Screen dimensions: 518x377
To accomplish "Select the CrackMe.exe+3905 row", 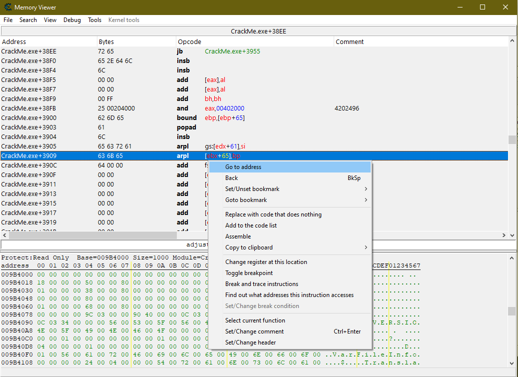I will 254,146.
